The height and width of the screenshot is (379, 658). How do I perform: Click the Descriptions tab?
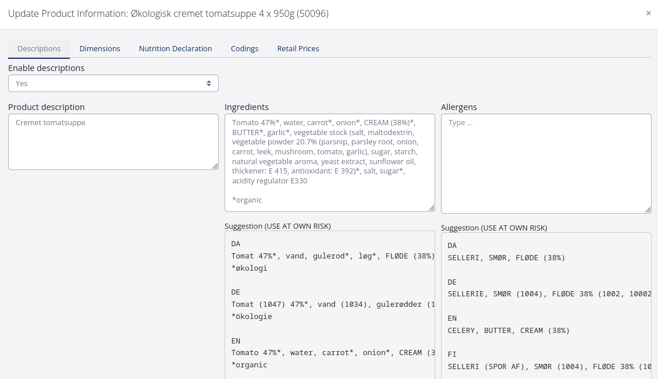[x=39, y=49]
